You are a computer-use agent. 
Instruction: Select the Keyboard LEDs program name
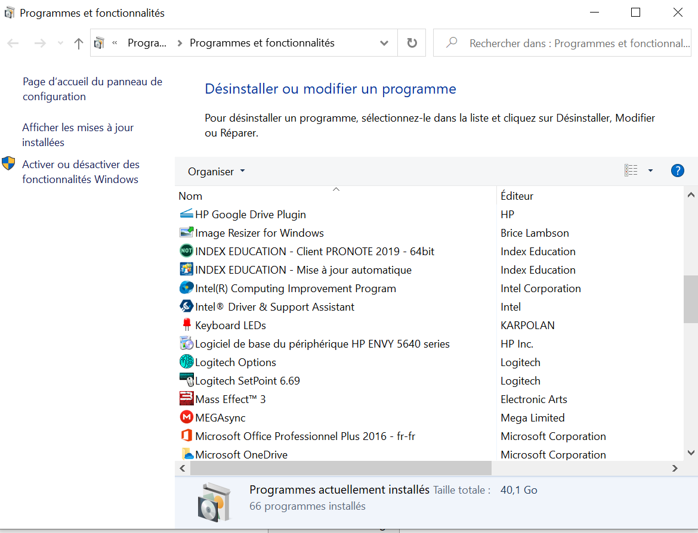tap(231, 326)
